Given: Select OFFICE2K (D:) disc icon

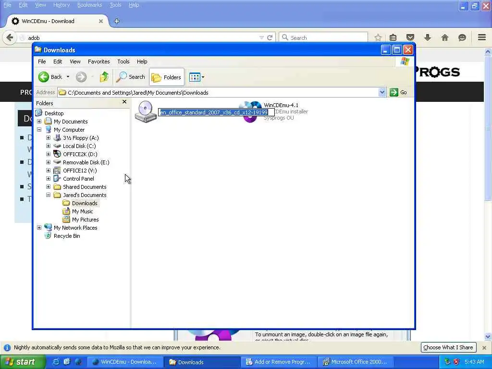Looking at the screenshot, I should tap(57, 154).
